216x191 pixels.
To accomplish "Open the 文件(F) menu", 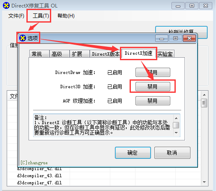I will click(x=16, y=16).
